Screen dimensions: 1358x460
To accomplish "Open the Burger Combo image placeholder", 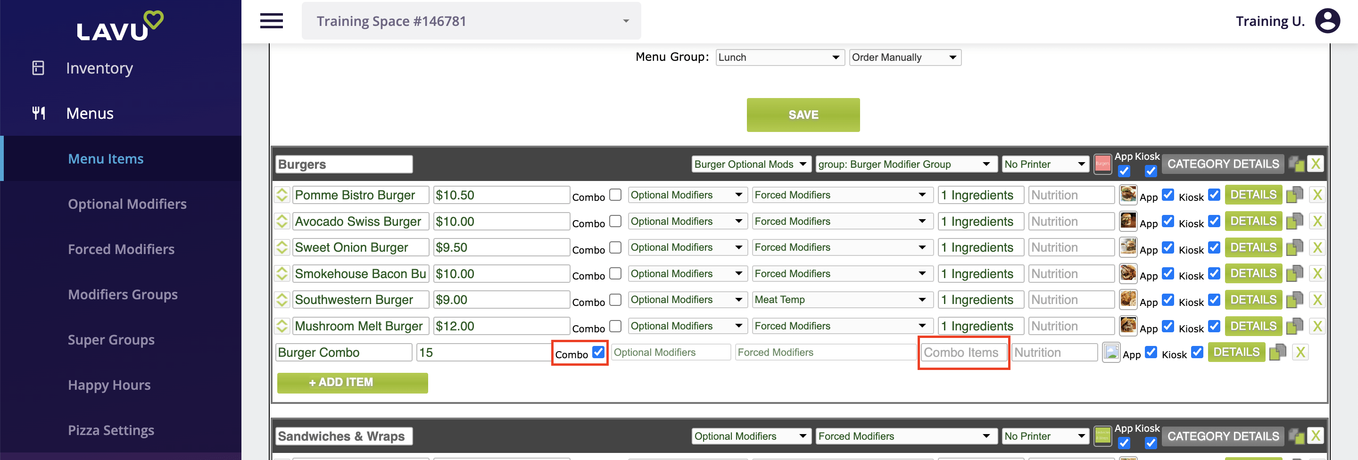I will 1111,352.
